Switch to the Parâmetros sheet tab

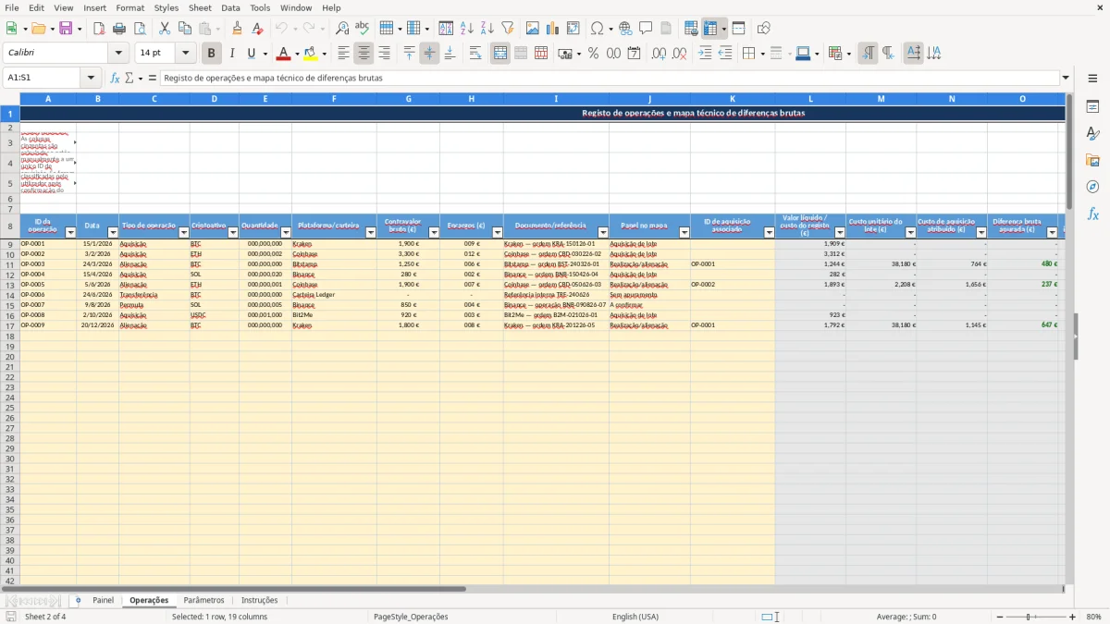(203, 601)
